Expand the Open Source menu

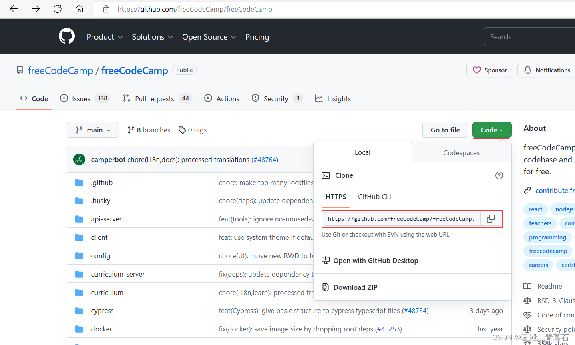tap(209, 37)
